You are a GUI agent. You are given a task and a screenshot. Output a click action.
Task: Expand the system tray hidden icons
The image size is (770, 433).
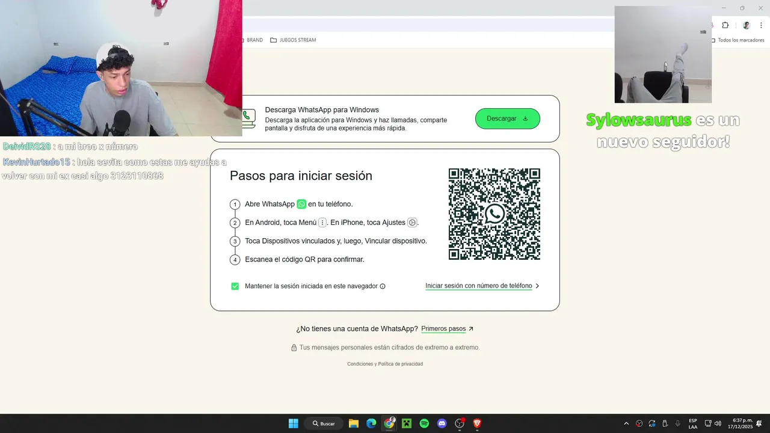(x=626, y=423)
